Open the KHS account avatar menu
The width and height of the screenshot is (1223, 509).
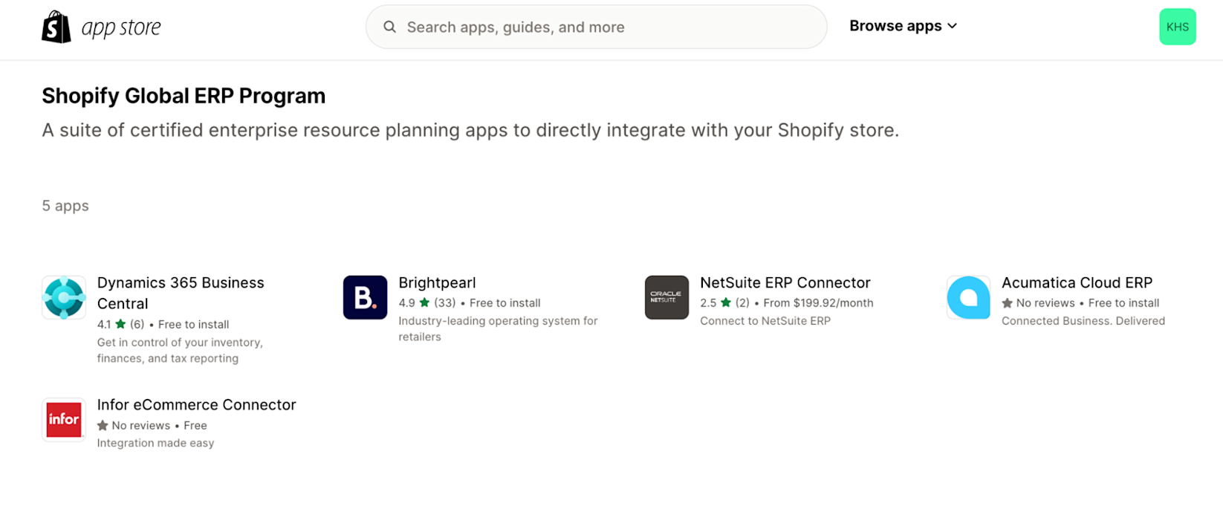[1177, 27]
